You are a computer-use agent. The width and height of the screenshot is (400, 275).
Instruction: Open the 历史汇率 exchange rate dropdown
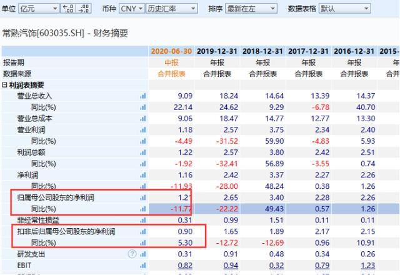click(x=172, y=9)
